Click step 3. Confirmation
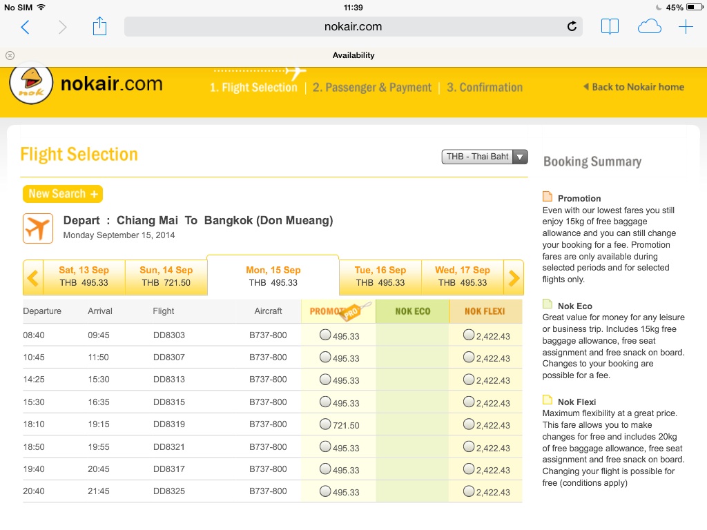Screen dimensions: 707x530 point(485,88)
